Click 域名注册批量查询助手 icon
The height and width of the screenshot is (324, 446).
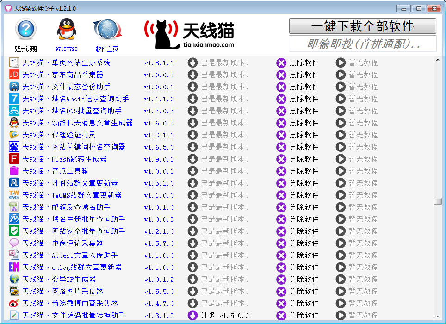click(14, 219)
